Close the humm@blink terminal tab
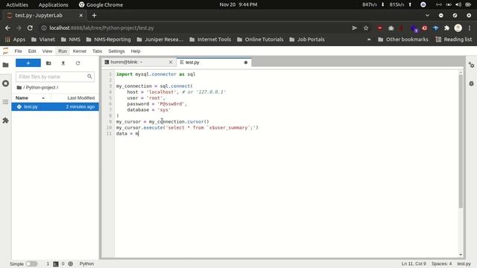477x268 pixels. point(171,62)
